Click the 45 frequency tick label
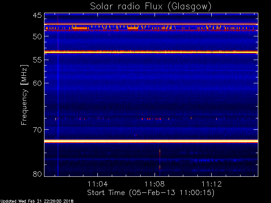This screenshot has height=203, width=271. pos(37,16)
